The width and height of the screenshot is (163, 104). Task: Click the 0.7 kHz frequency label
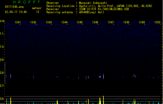(2, 86)
